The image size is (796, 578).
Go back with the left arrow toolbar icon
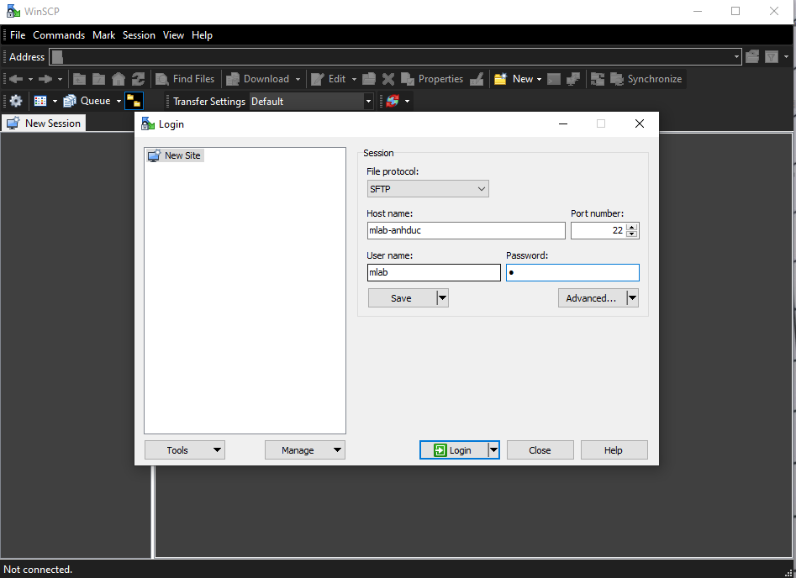16,79
